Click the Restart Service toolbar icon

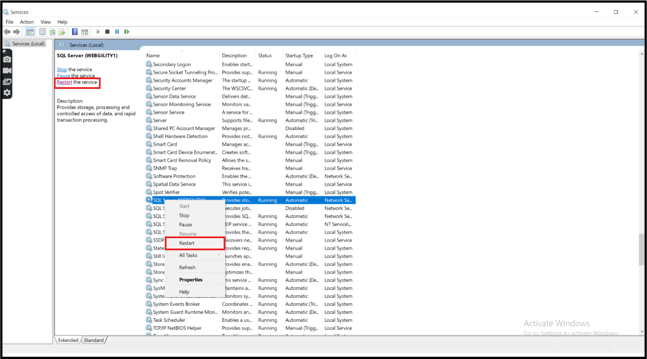(x=127, y=32)
